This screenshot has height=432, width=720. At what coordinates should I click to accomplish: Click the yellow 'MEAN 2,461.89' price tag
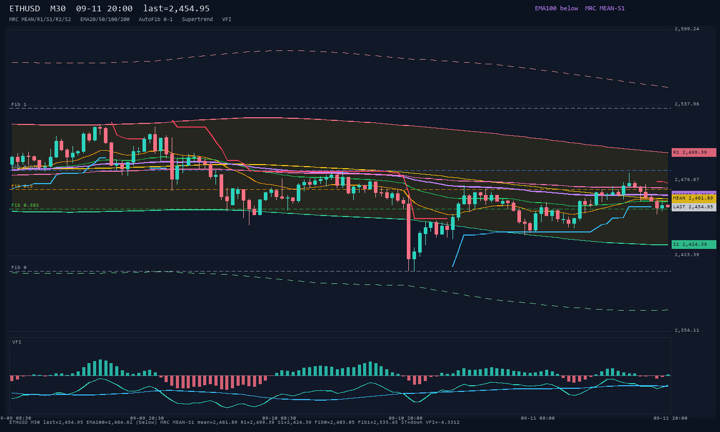(x=694, y=198)
